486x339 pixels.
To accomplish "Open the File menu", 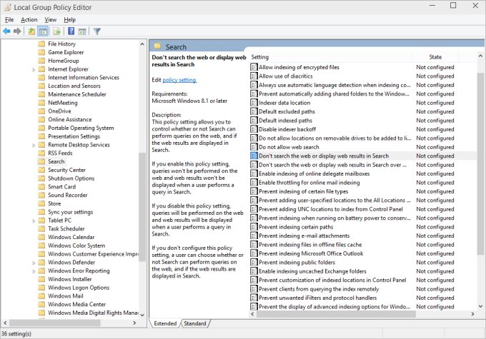I will (x=9, y=20).
